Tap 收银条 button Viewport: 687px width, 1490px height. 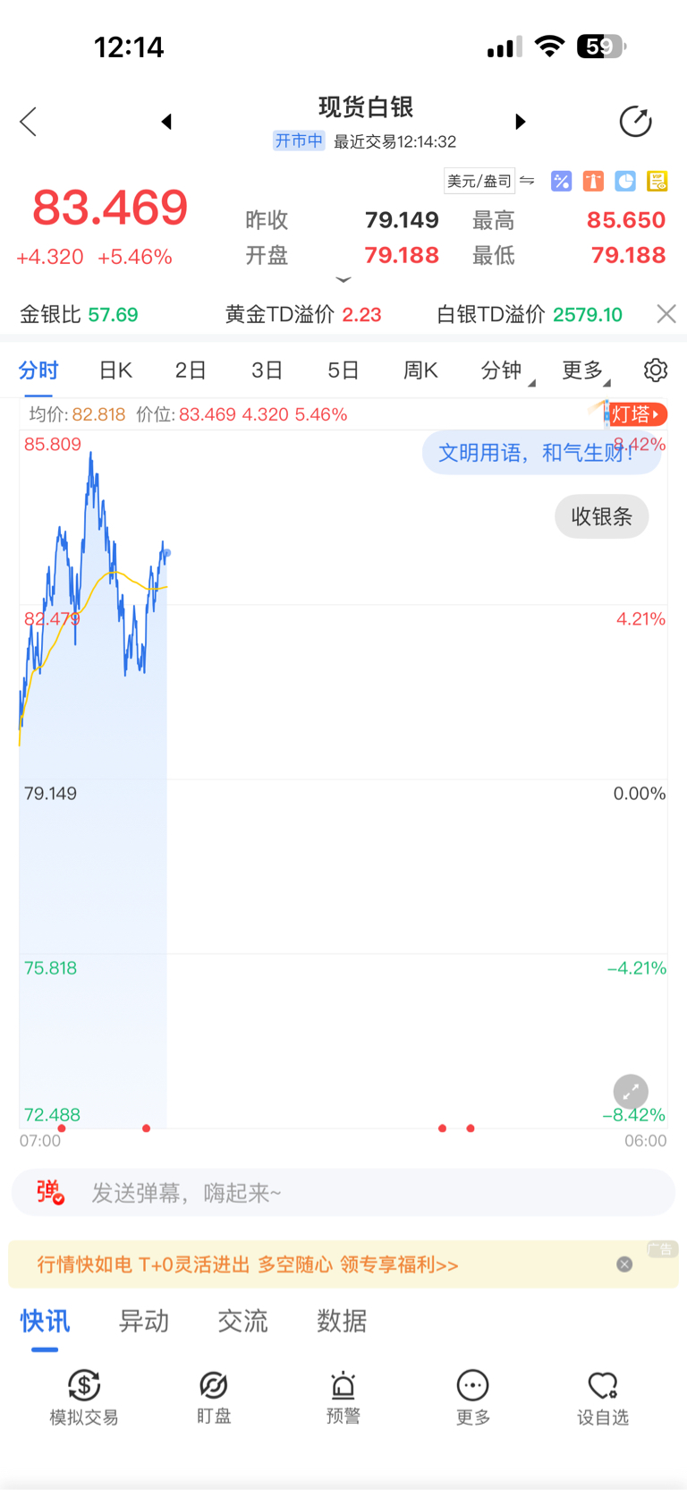click(601, 516)
